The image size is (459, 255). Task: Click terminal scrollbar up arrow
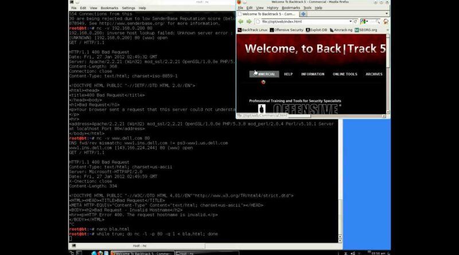(340, 236)
